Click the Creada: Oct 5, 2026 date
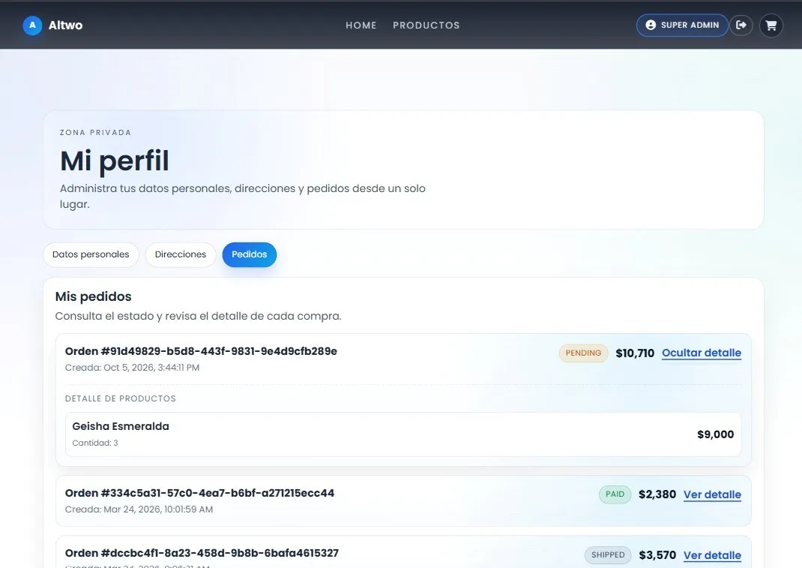 pos(132,368)
